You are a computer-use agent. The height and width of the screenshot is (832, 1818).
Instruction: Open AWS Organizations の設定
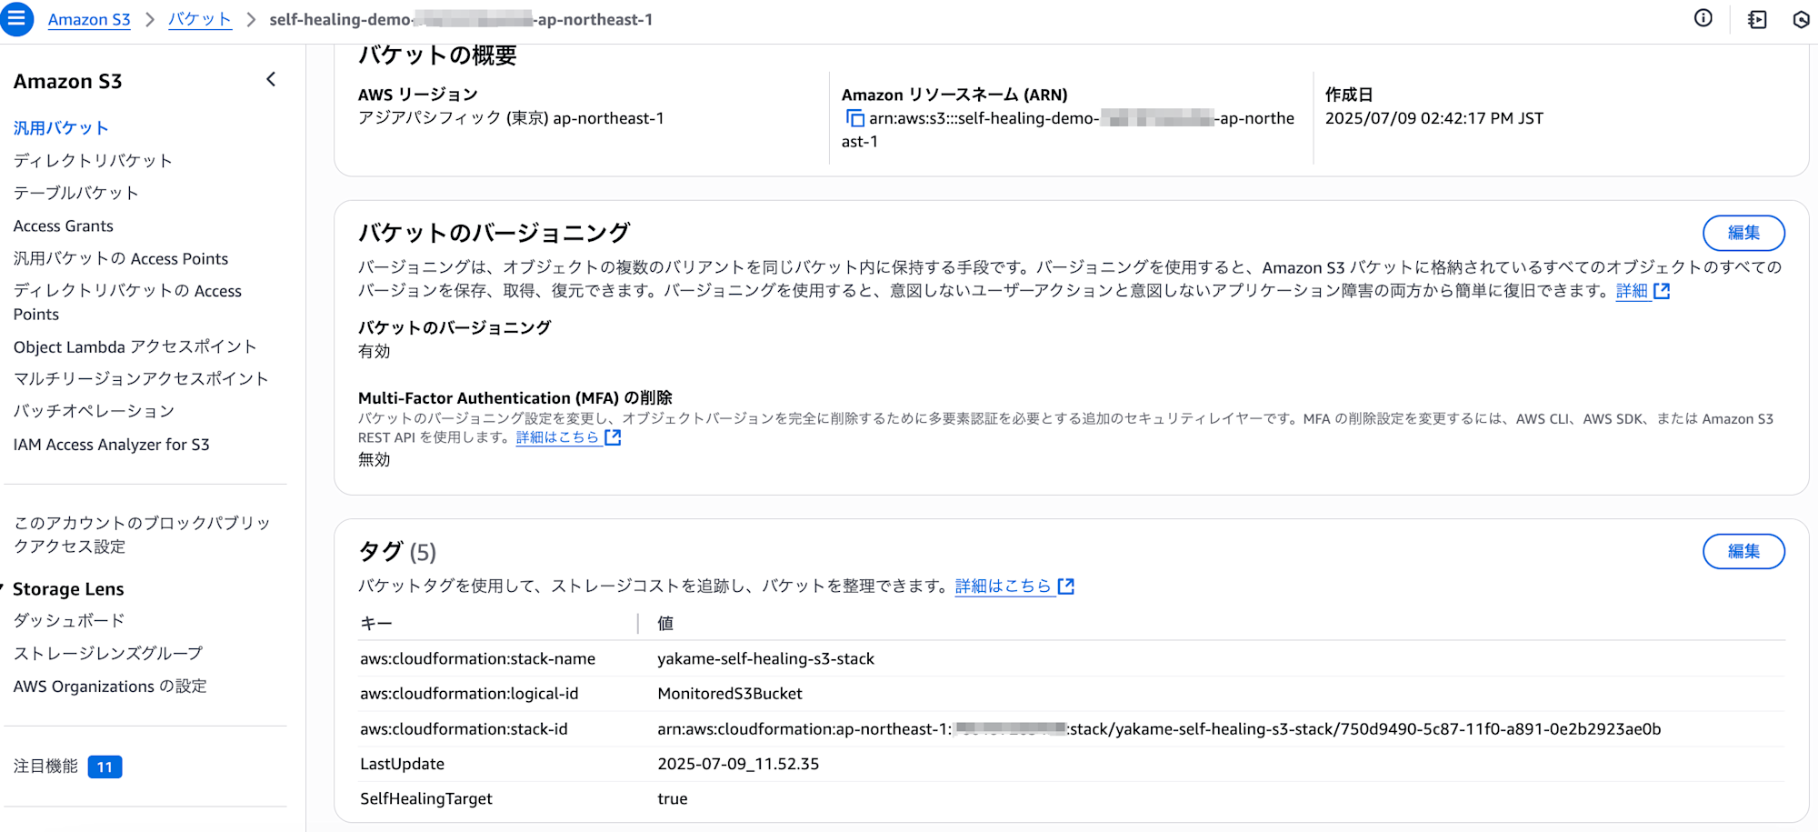[x=110, y=687]
